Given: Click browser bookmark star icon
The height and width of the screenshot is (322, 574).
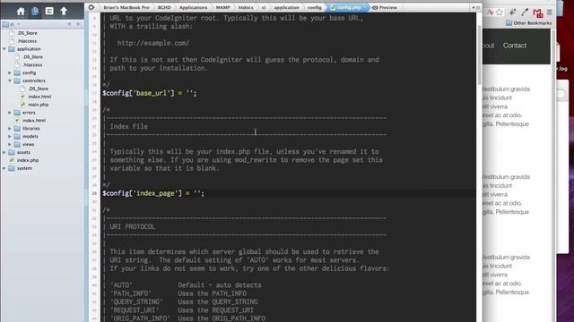Looking at the screenshot, I should tap(500, 12).
